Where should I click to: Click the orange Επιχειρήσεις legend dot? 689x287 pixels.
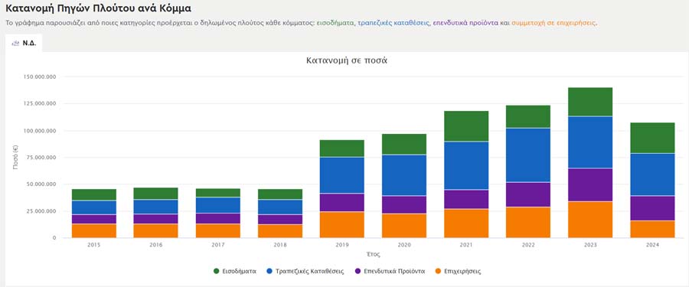[438, 271]
